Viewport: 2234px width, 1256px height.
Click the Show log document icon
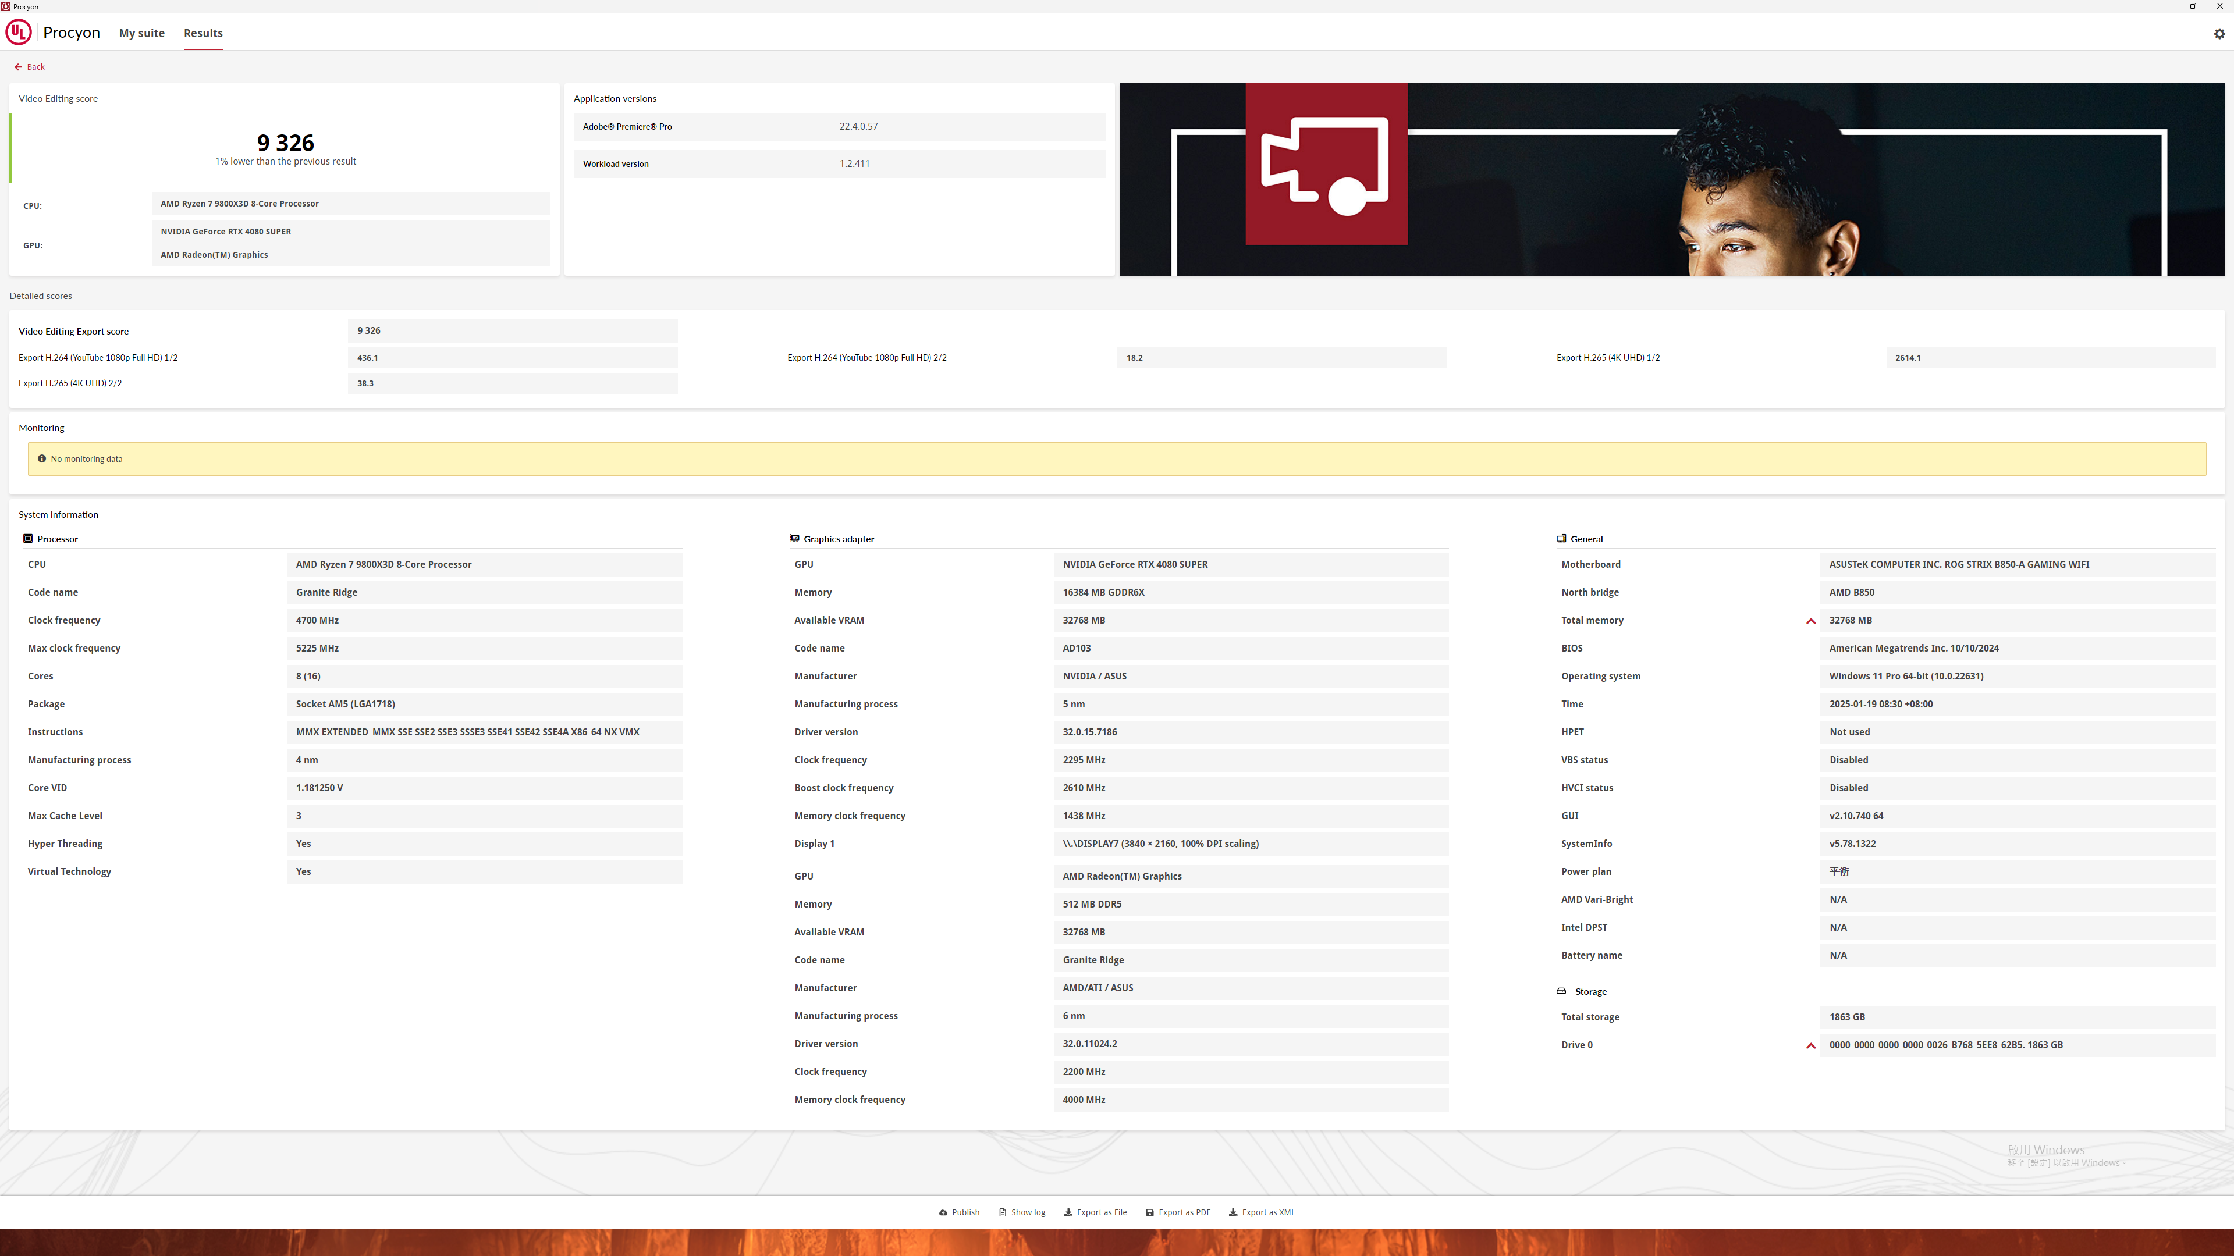[x=1003, y=1213]
